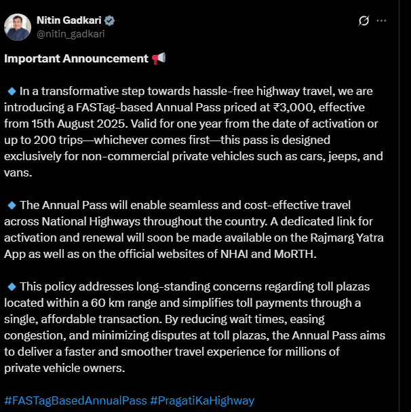Click the blue verified badge
The image size is (411, 412).
click(109, 20)
